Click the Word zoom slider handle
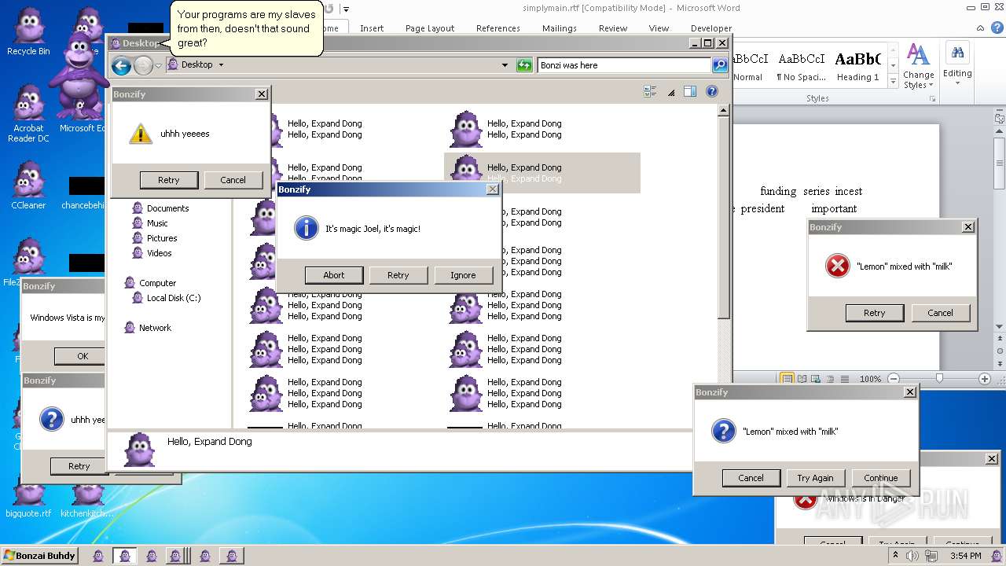This screenshot has width=1006, height=566. tap(939, 379)
